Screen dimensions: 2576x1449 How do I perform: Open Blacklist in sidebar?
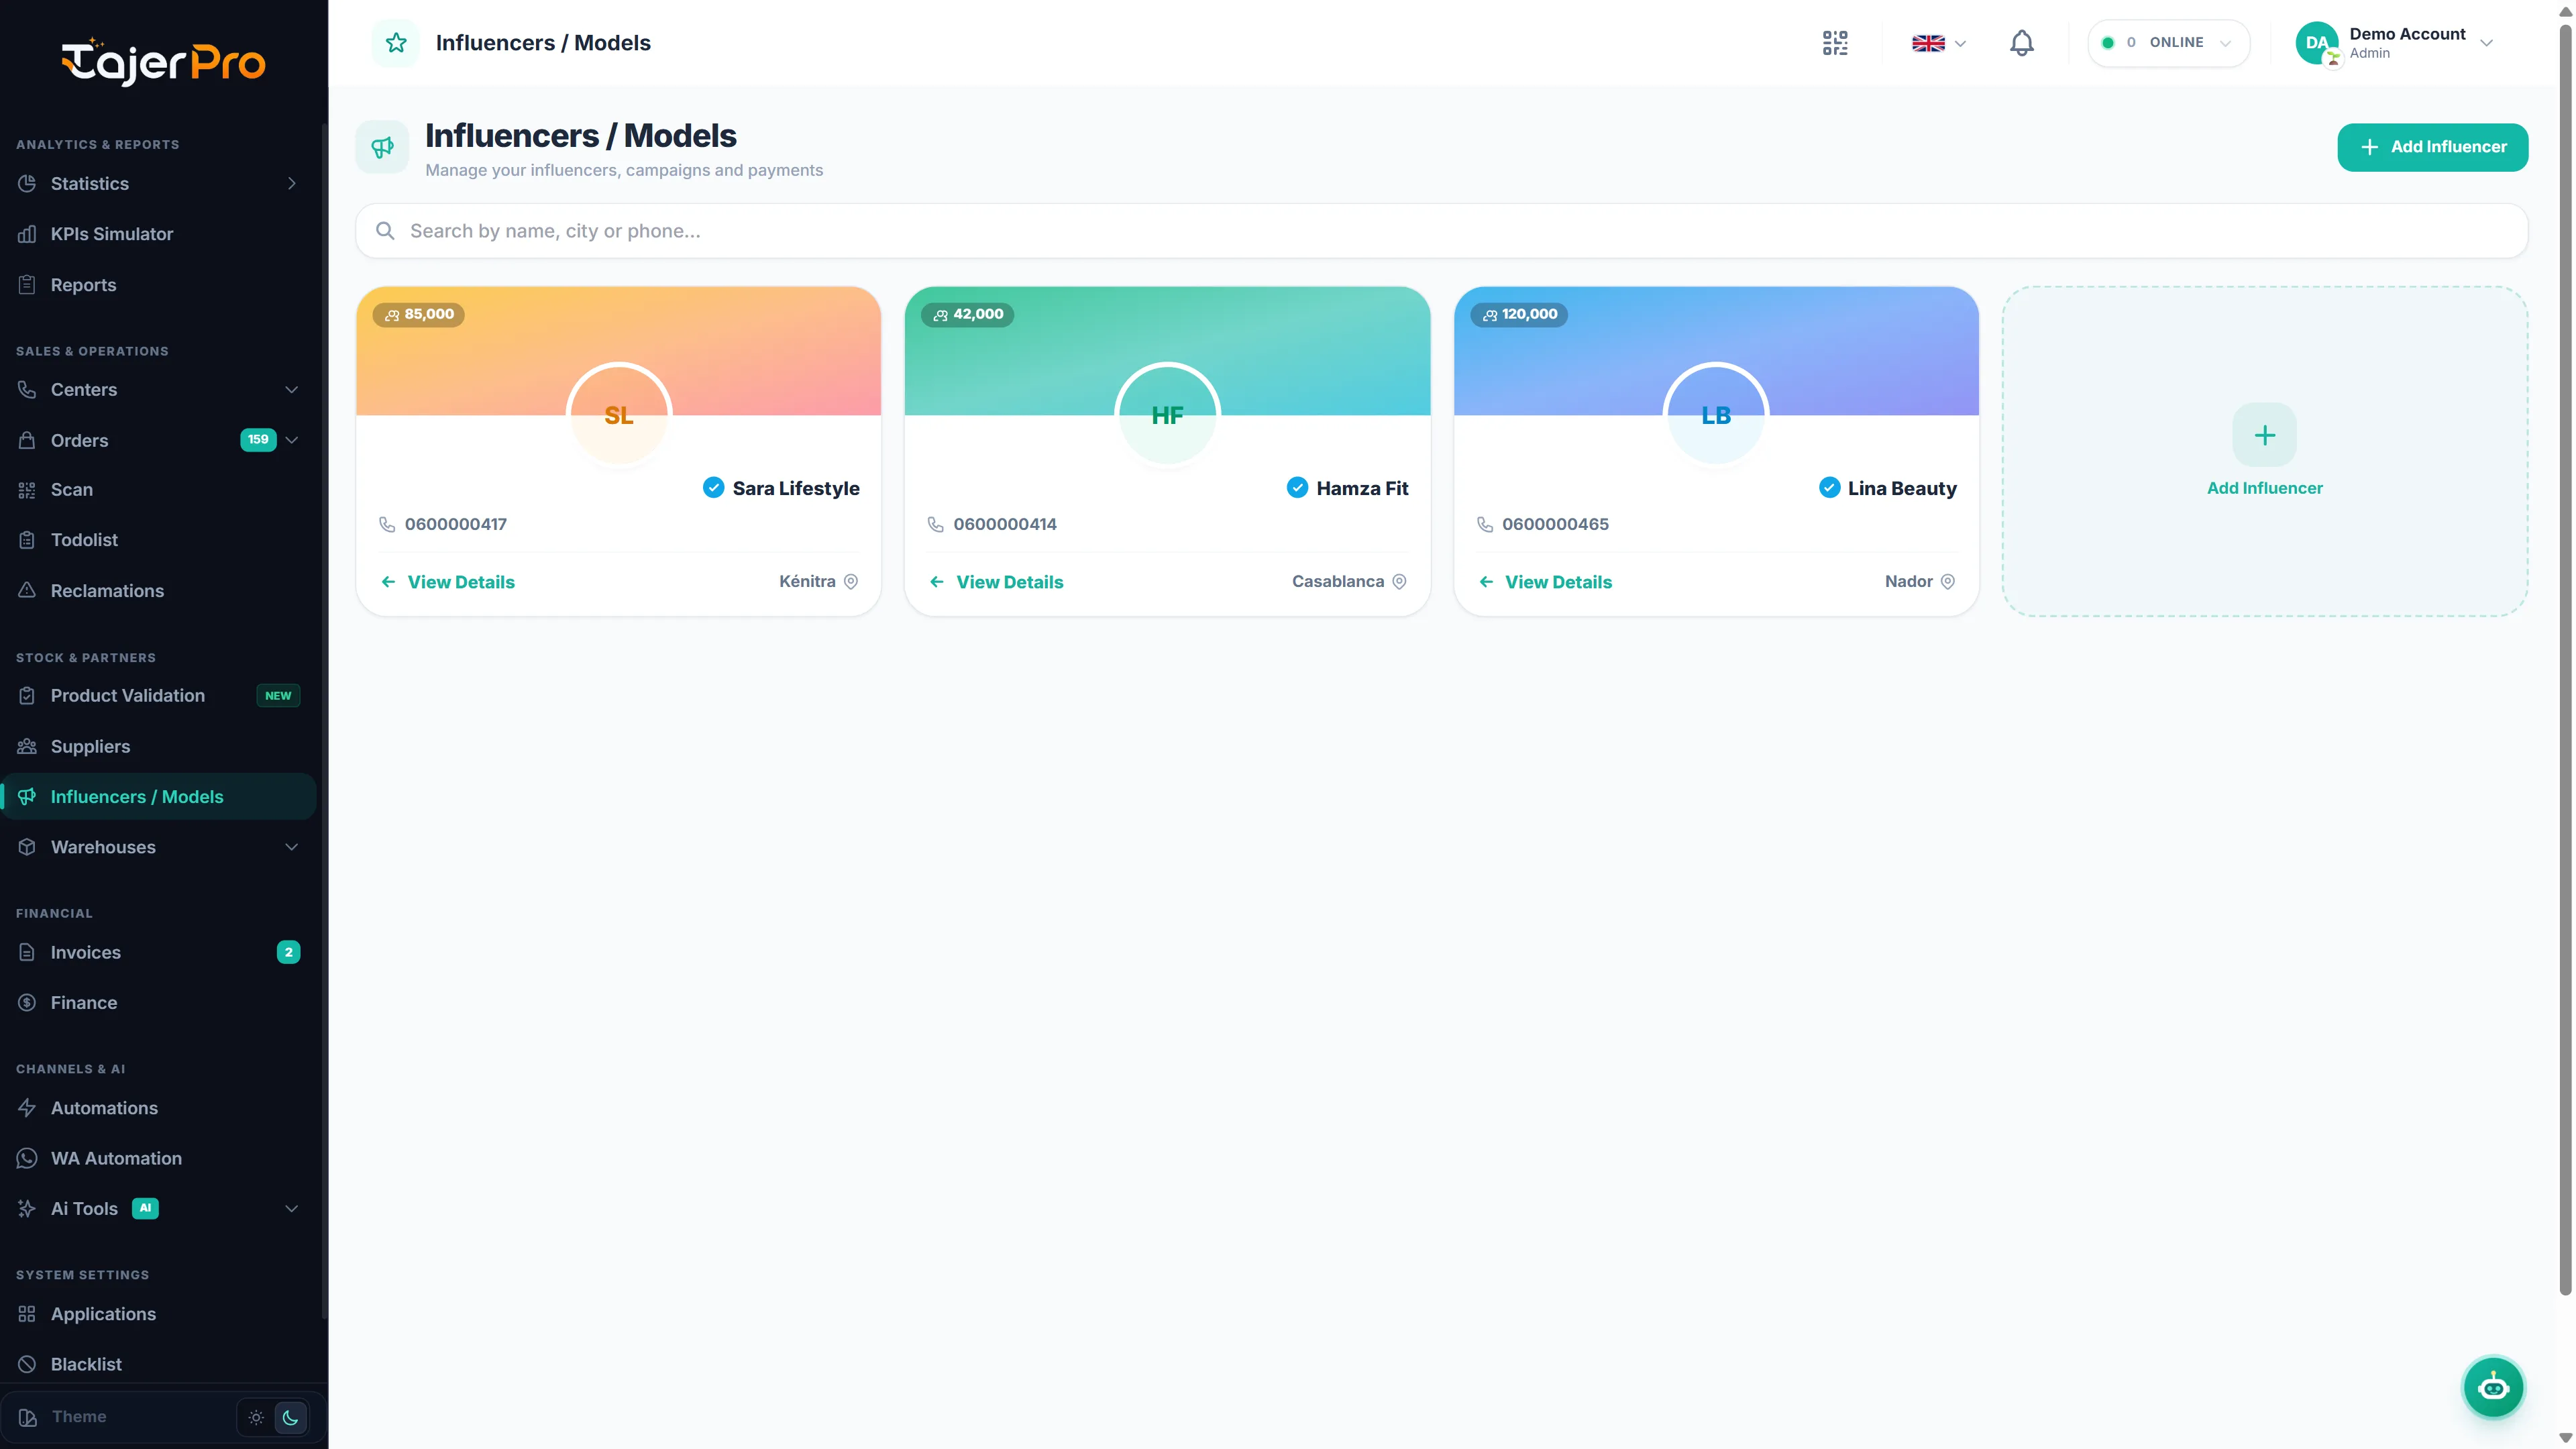(158, 1364)
